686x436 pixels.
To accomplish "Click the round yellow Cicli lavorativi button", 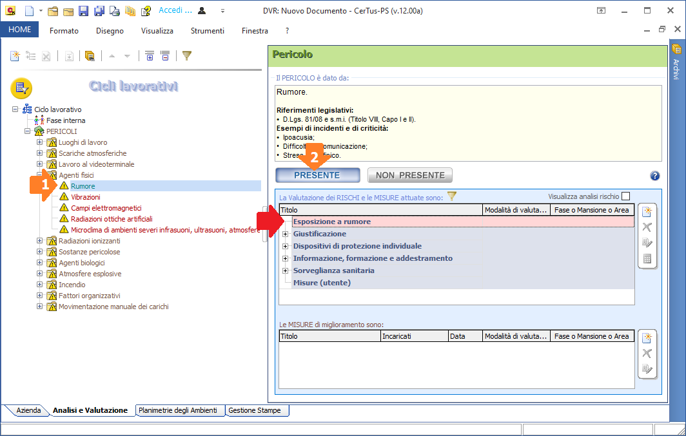I will (21, 88).
